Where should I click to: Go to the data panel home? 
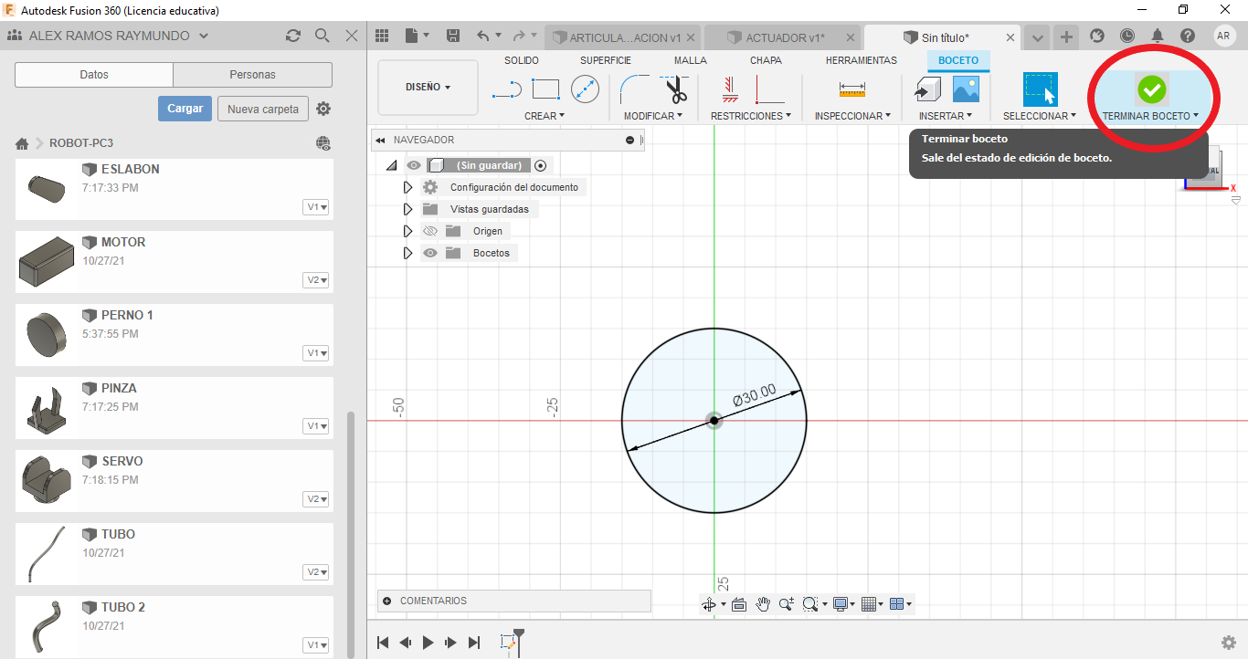[22, 143]
